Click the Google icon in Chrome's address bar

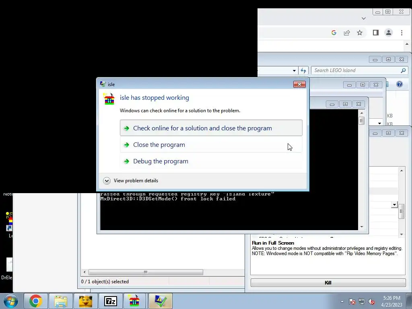click(334, 33)
